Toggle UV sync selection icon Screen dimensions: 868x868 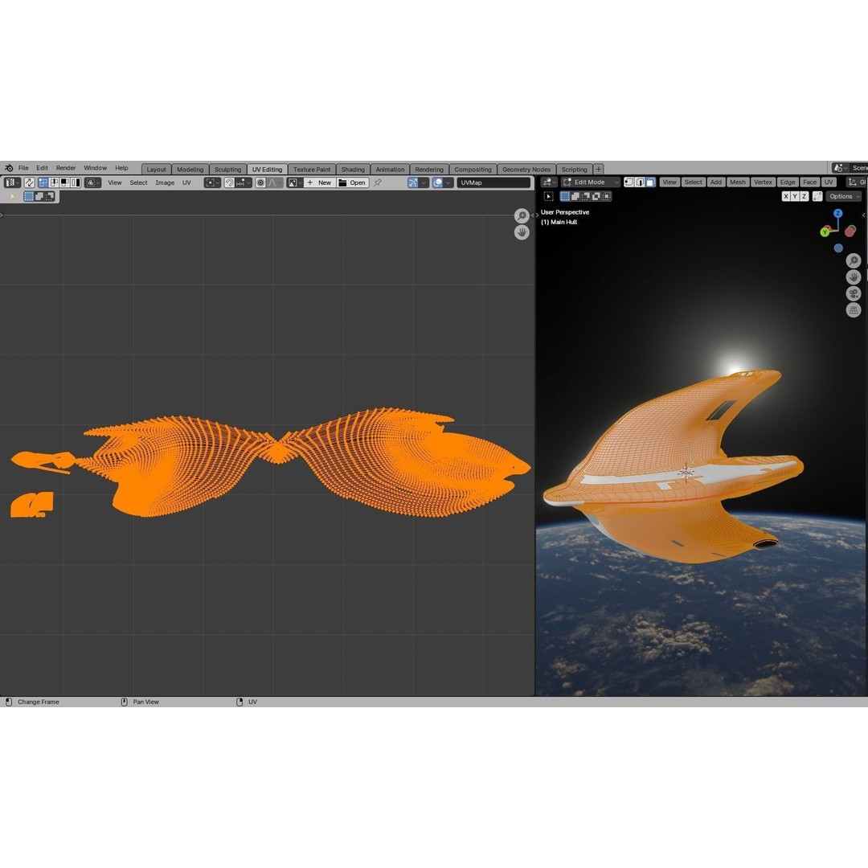tap(30, 182)
